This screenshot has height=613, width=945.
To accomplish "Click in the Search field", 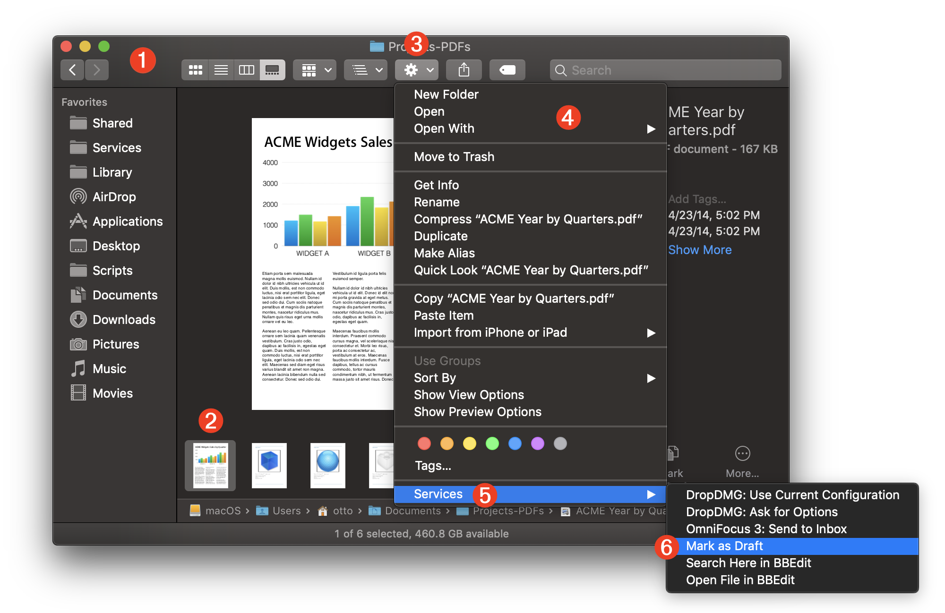I will point(665,70).
